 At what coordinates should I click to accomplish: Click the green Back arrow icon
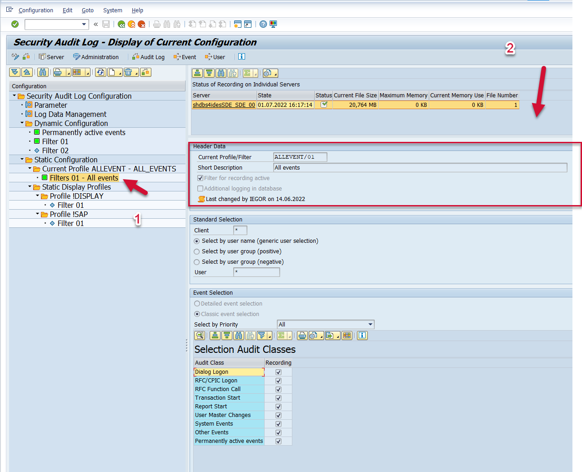click(121, 24)
